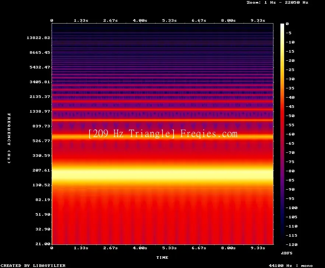Image resolution: width=325 pixels, height=268 pixels.
Task: Click the 3405.81 frequency axis label
Action: tap(40, 82)
